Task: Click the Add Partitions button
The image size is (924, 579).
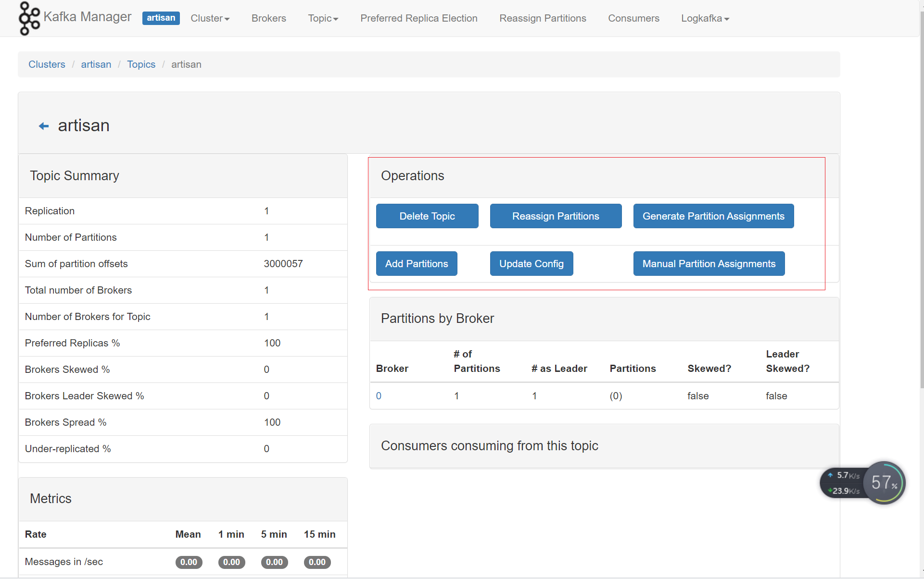Action: coord(416,264)
